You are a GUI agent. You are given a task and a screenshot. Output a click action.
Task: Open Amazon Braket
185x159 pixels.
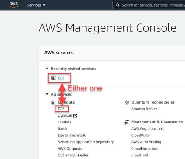[144, 109]
